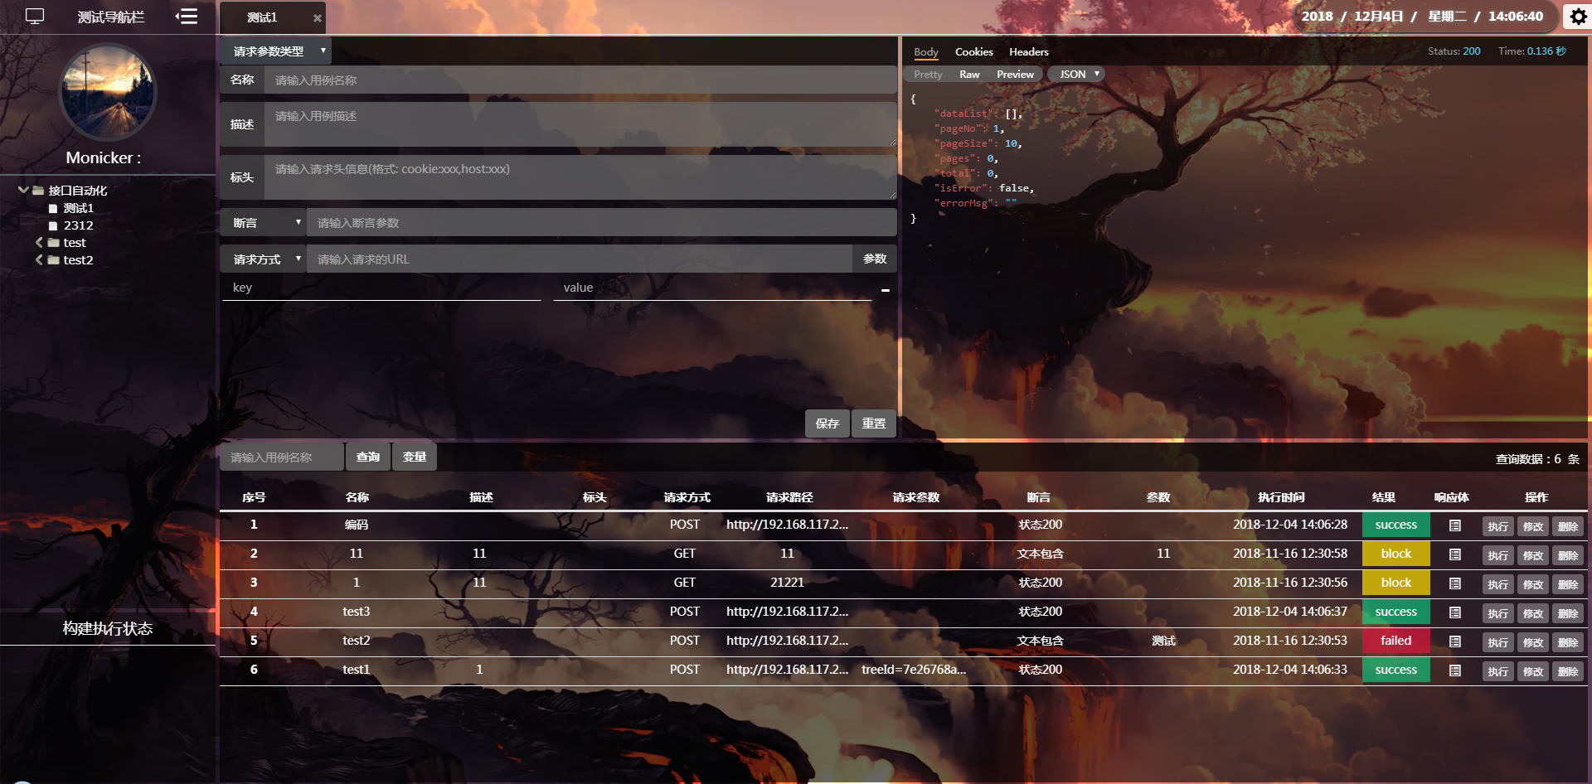Focus the 描述 description textarea
The image size is (1592, 784).
tap(580, 124)
